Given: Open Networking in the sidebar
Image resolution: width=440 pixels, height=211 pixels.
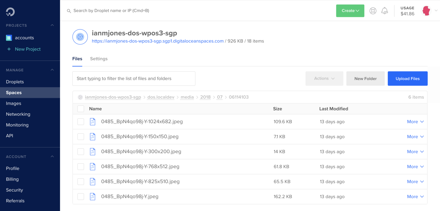Looking at the screenshot, I should point(18,114).
